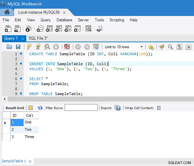
Task: Click the Explain query magnifier-lightning icon
Action: [x=47, y=47]
